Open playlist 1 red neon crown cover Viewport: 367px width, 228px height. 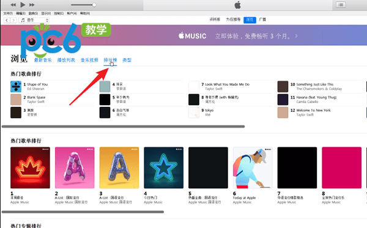click(x=30, y=167)
